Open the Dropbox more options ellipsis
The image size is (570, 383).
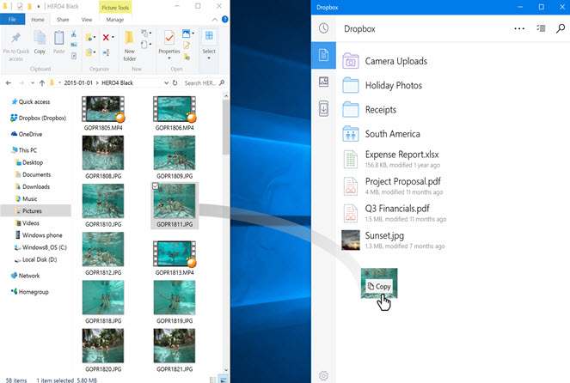tap(519, 28)
